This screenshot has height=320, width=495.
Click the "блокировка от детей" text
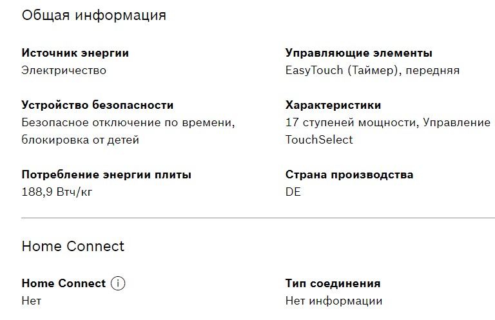click(80, 140)
